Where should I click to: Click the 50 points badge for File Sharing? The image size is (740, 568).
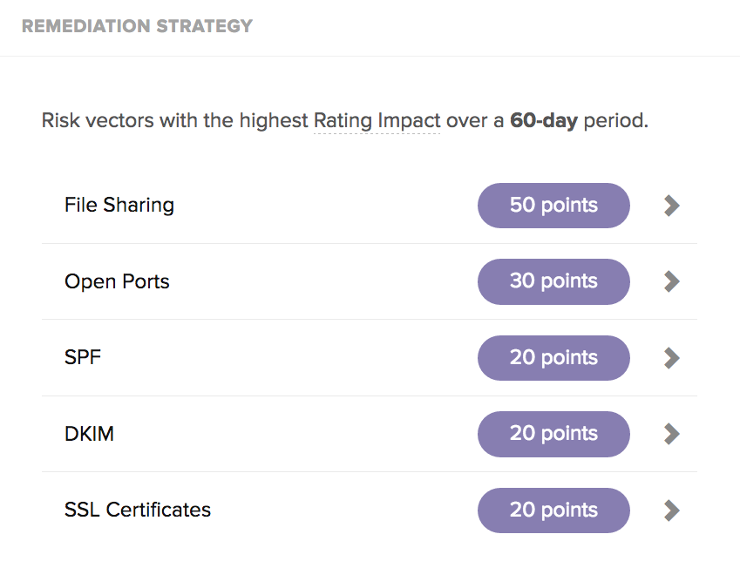pos(553,206)
